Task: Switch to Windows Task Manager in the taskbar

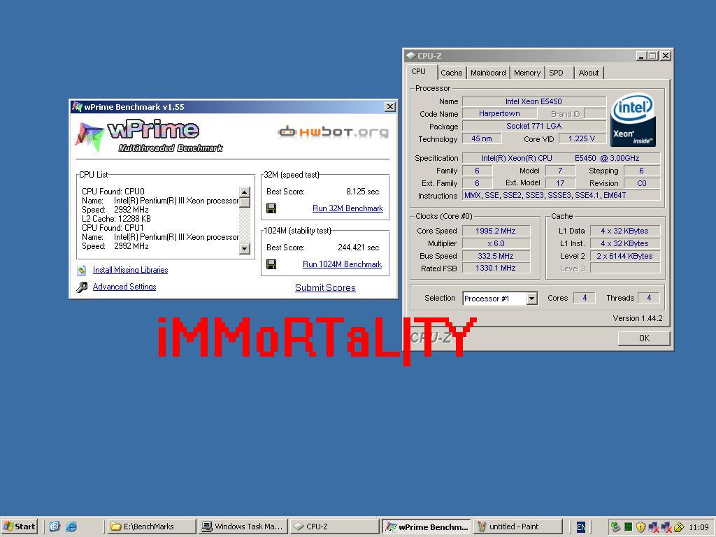Action: click(x=244, y=527)
